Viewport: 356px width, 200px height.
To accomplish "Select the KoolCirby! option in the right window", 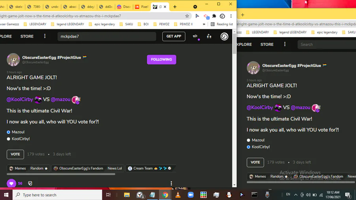I will coord(248,147).
